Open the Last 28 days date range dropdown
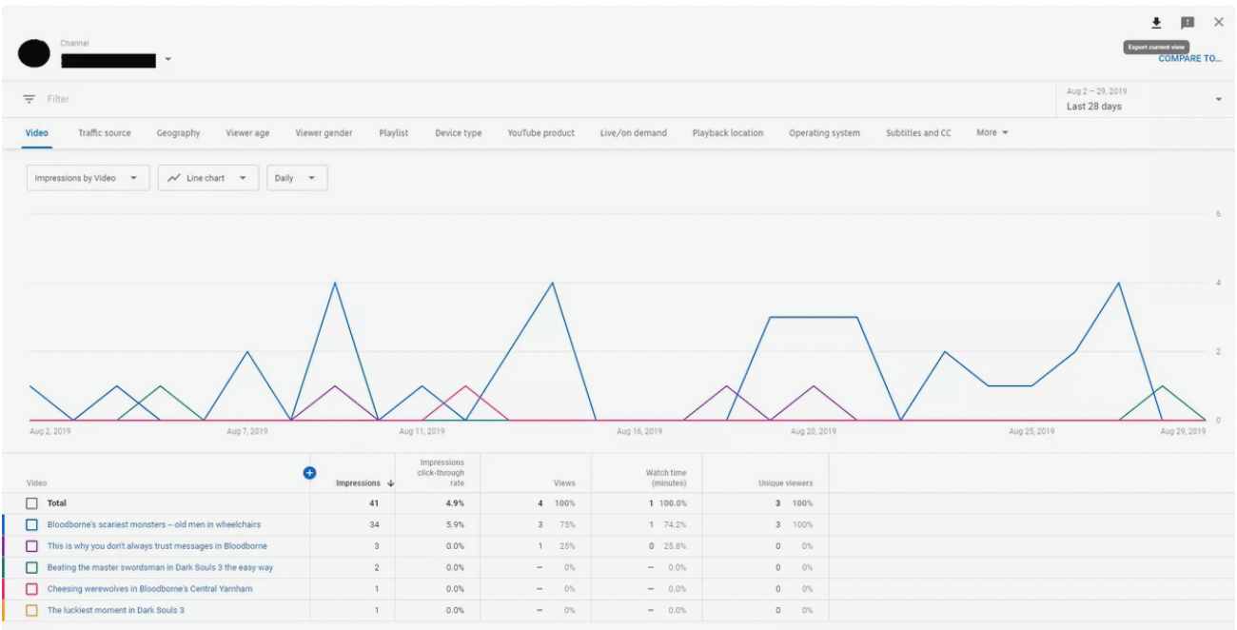This screenshot has width=1237, height=630. tap(1140, 99)
